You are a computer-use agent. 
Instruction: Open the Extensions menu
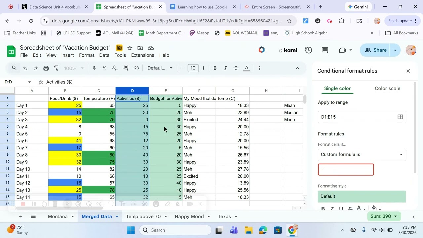142,55
